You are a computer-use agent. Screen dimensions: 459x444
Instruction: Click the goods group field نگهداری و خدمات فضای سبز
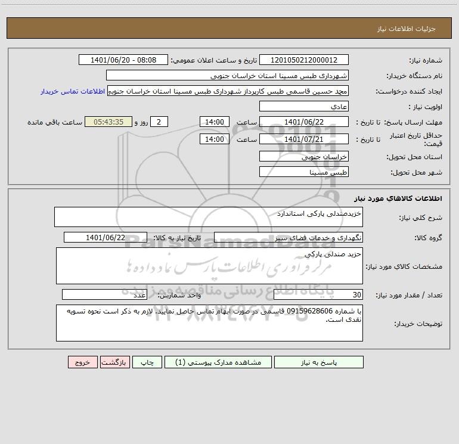(289, 237)
